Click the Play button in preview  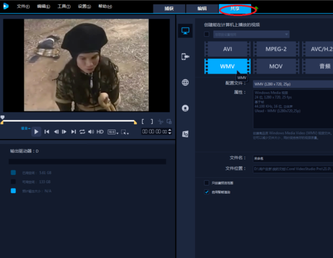pos(36,132)
